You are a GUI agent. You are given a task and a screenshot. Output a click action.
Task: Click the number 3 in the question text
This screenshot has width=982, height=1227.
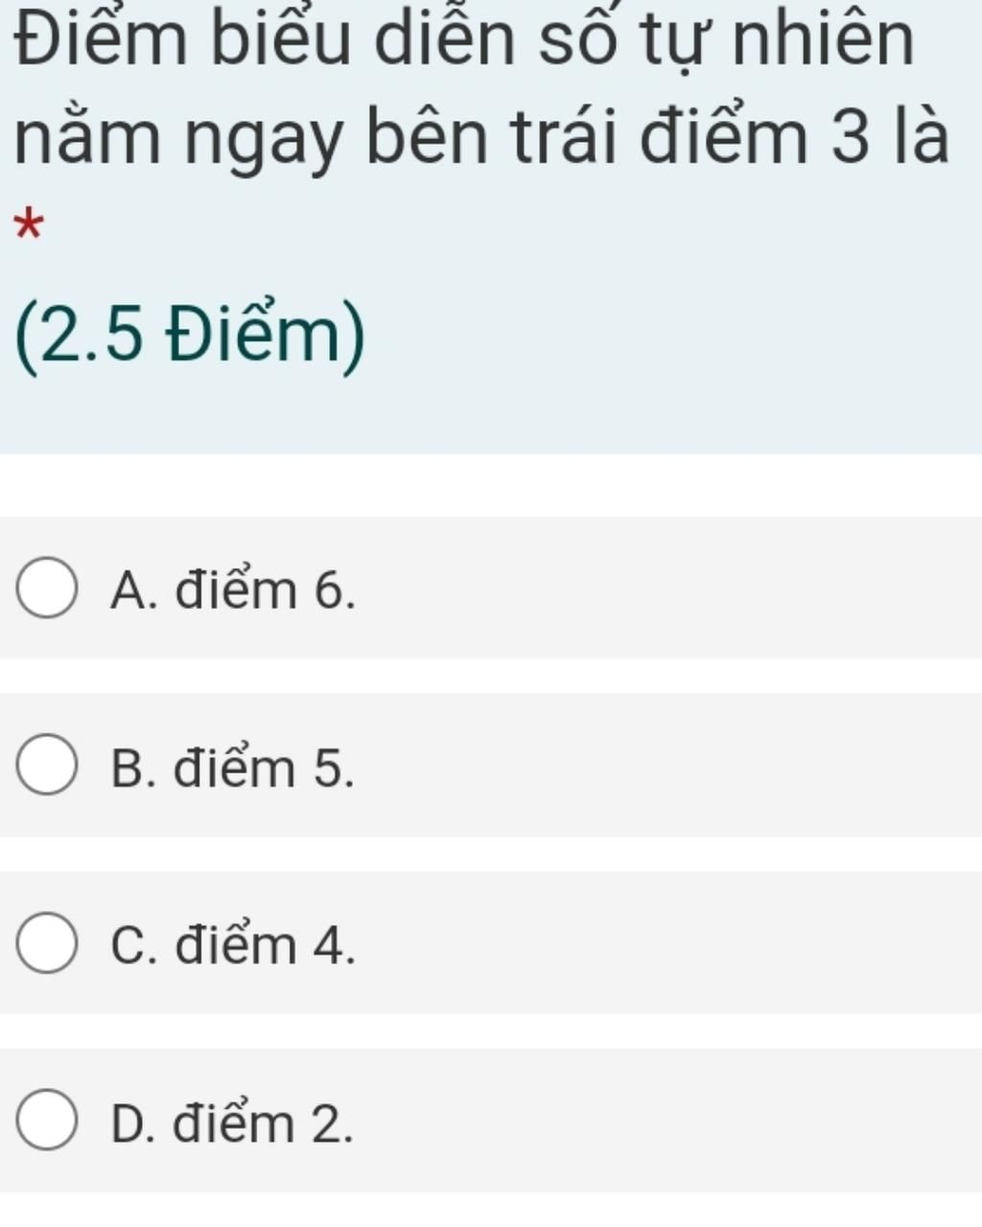click(849, 135)
